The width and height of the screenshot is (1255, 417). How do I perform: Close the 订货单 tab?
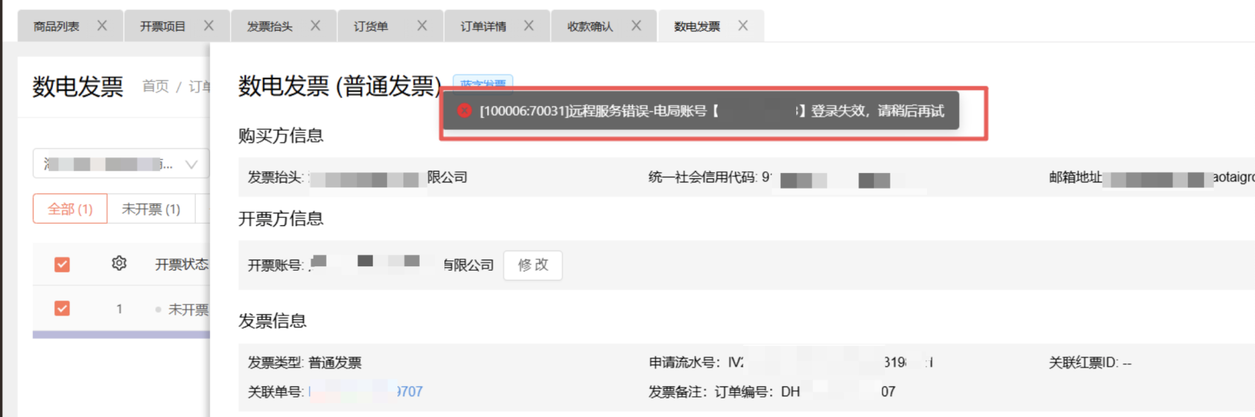point(422,26)
